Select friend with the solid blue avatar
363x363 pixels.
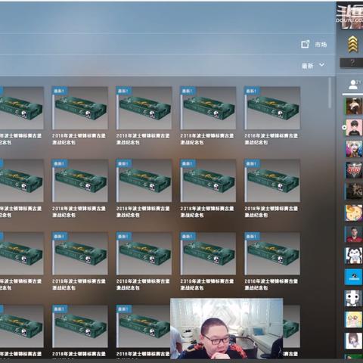pyautogui.click(x=354, y=277)
